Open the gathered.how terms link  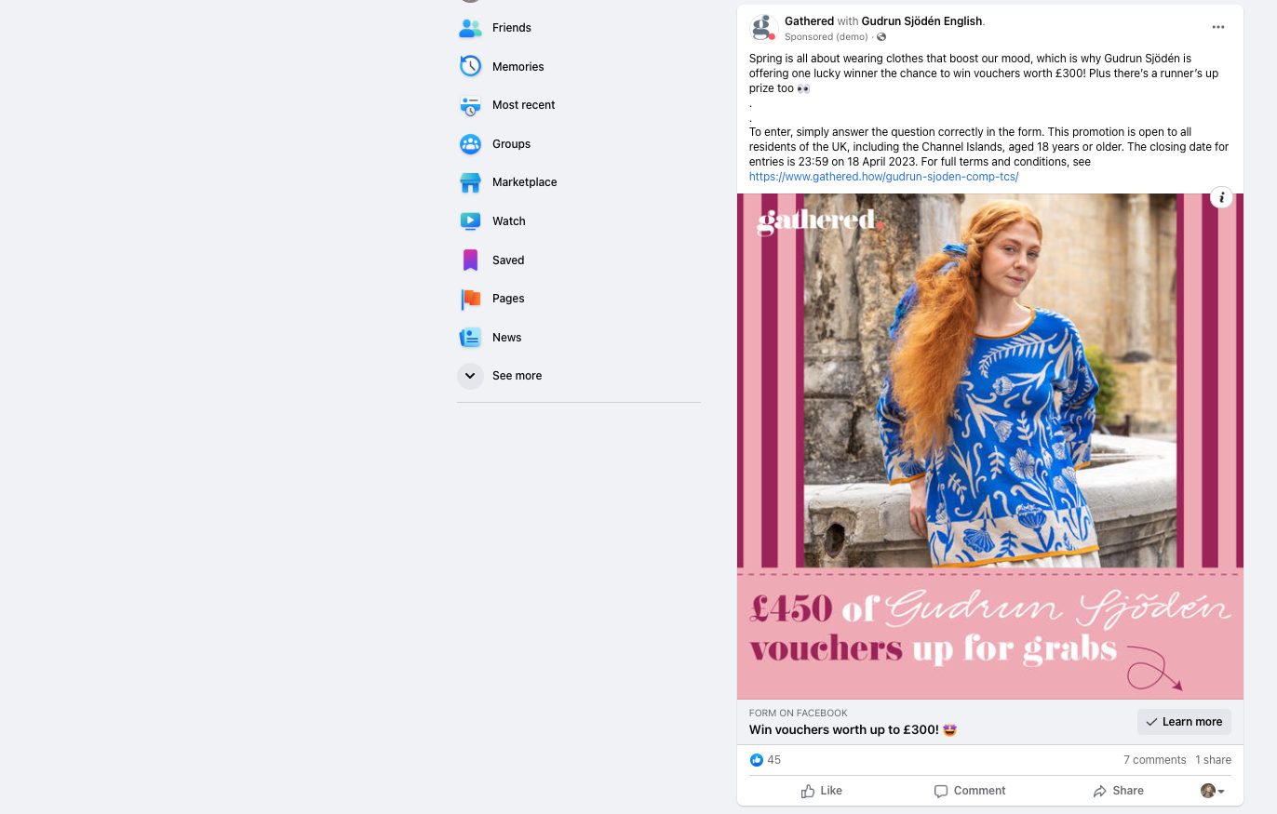tap(883, 176)
